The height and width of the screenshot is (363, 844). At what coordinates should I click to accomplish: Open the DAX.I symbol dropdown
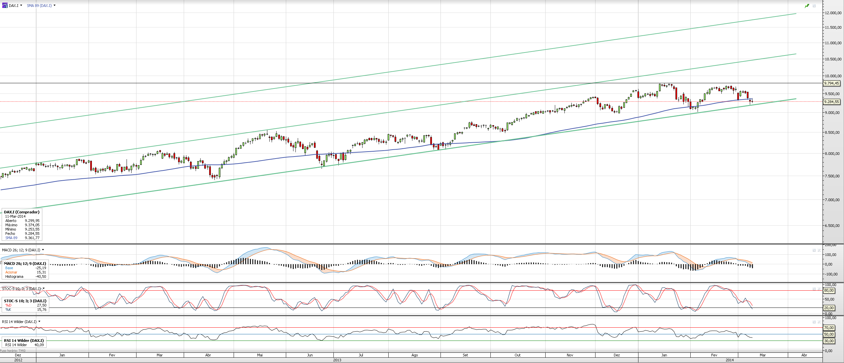click(21, 6)
